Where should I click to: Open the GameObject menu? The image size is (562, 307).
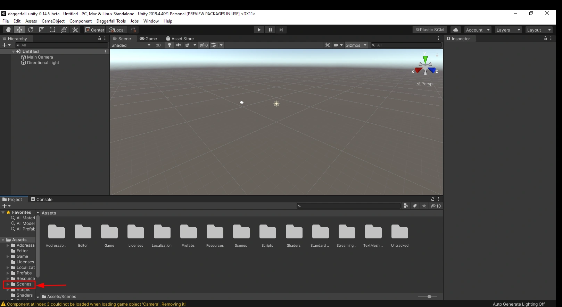click(x=53, y=21)
